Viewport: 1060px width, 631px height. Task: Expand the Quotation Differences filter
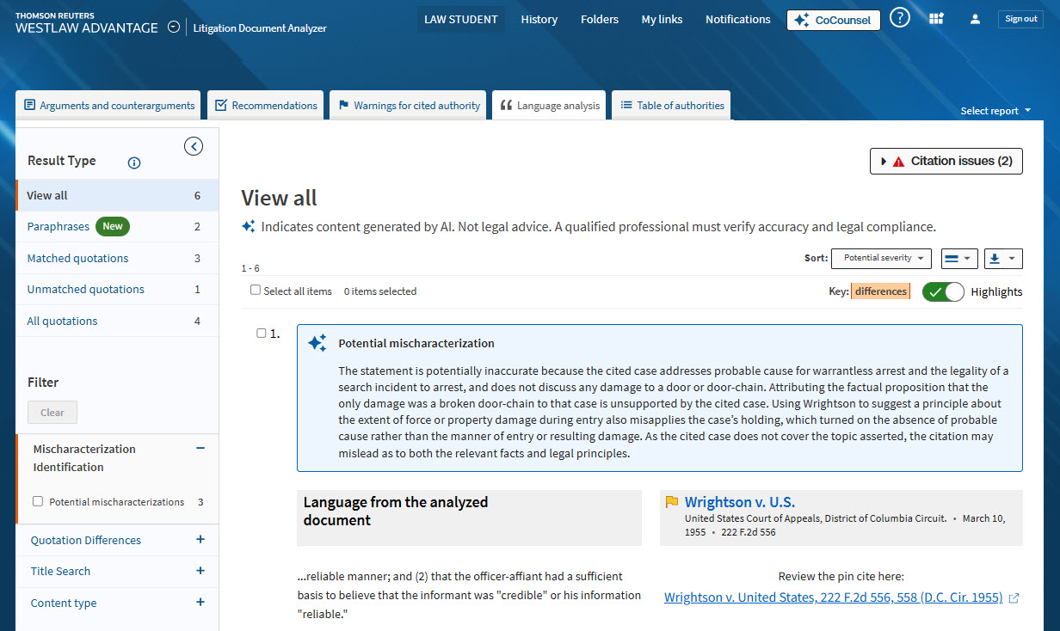(x=200, y=540)
